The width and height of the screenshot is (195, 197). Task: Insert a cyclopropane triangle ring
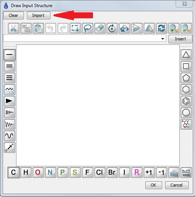coord(186,55)
